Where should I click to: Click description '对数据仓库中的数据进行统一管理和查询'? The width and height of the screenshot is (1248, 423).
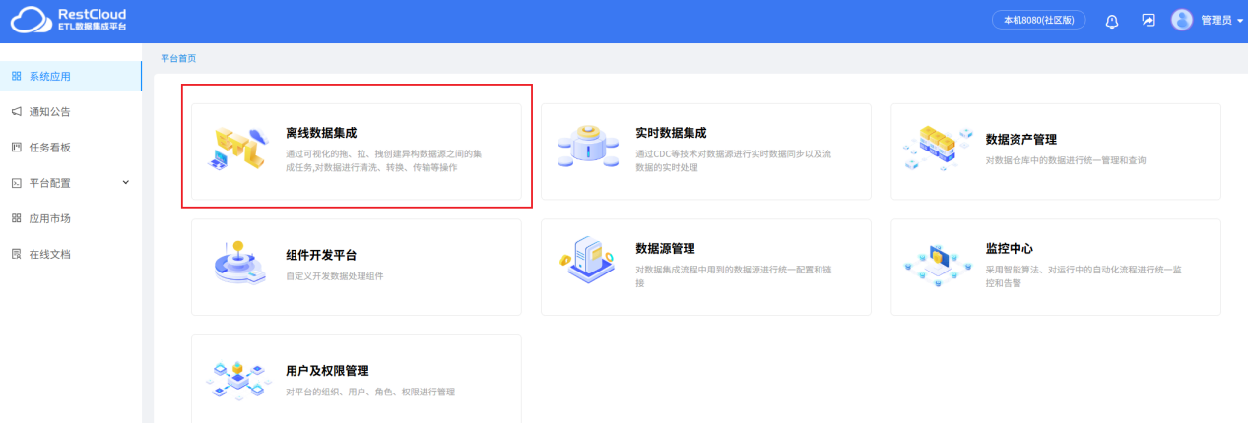(x=1066, y=160)
